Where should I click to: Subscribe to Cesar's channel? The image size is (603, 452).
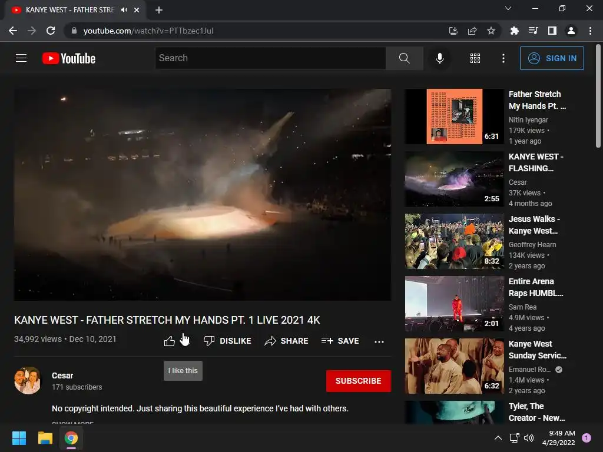(359, 381)
